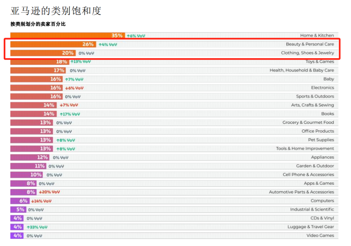This screenshot has height=246, width=351.
Task: Select the Electronics category label
Action: tap(322, 88)
